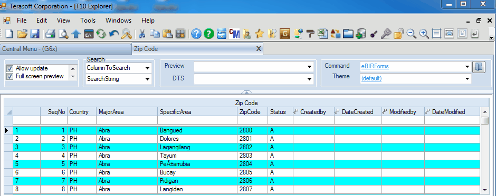
Task: Open the ColumnToSearch dropdown
Action: point(147,68)
